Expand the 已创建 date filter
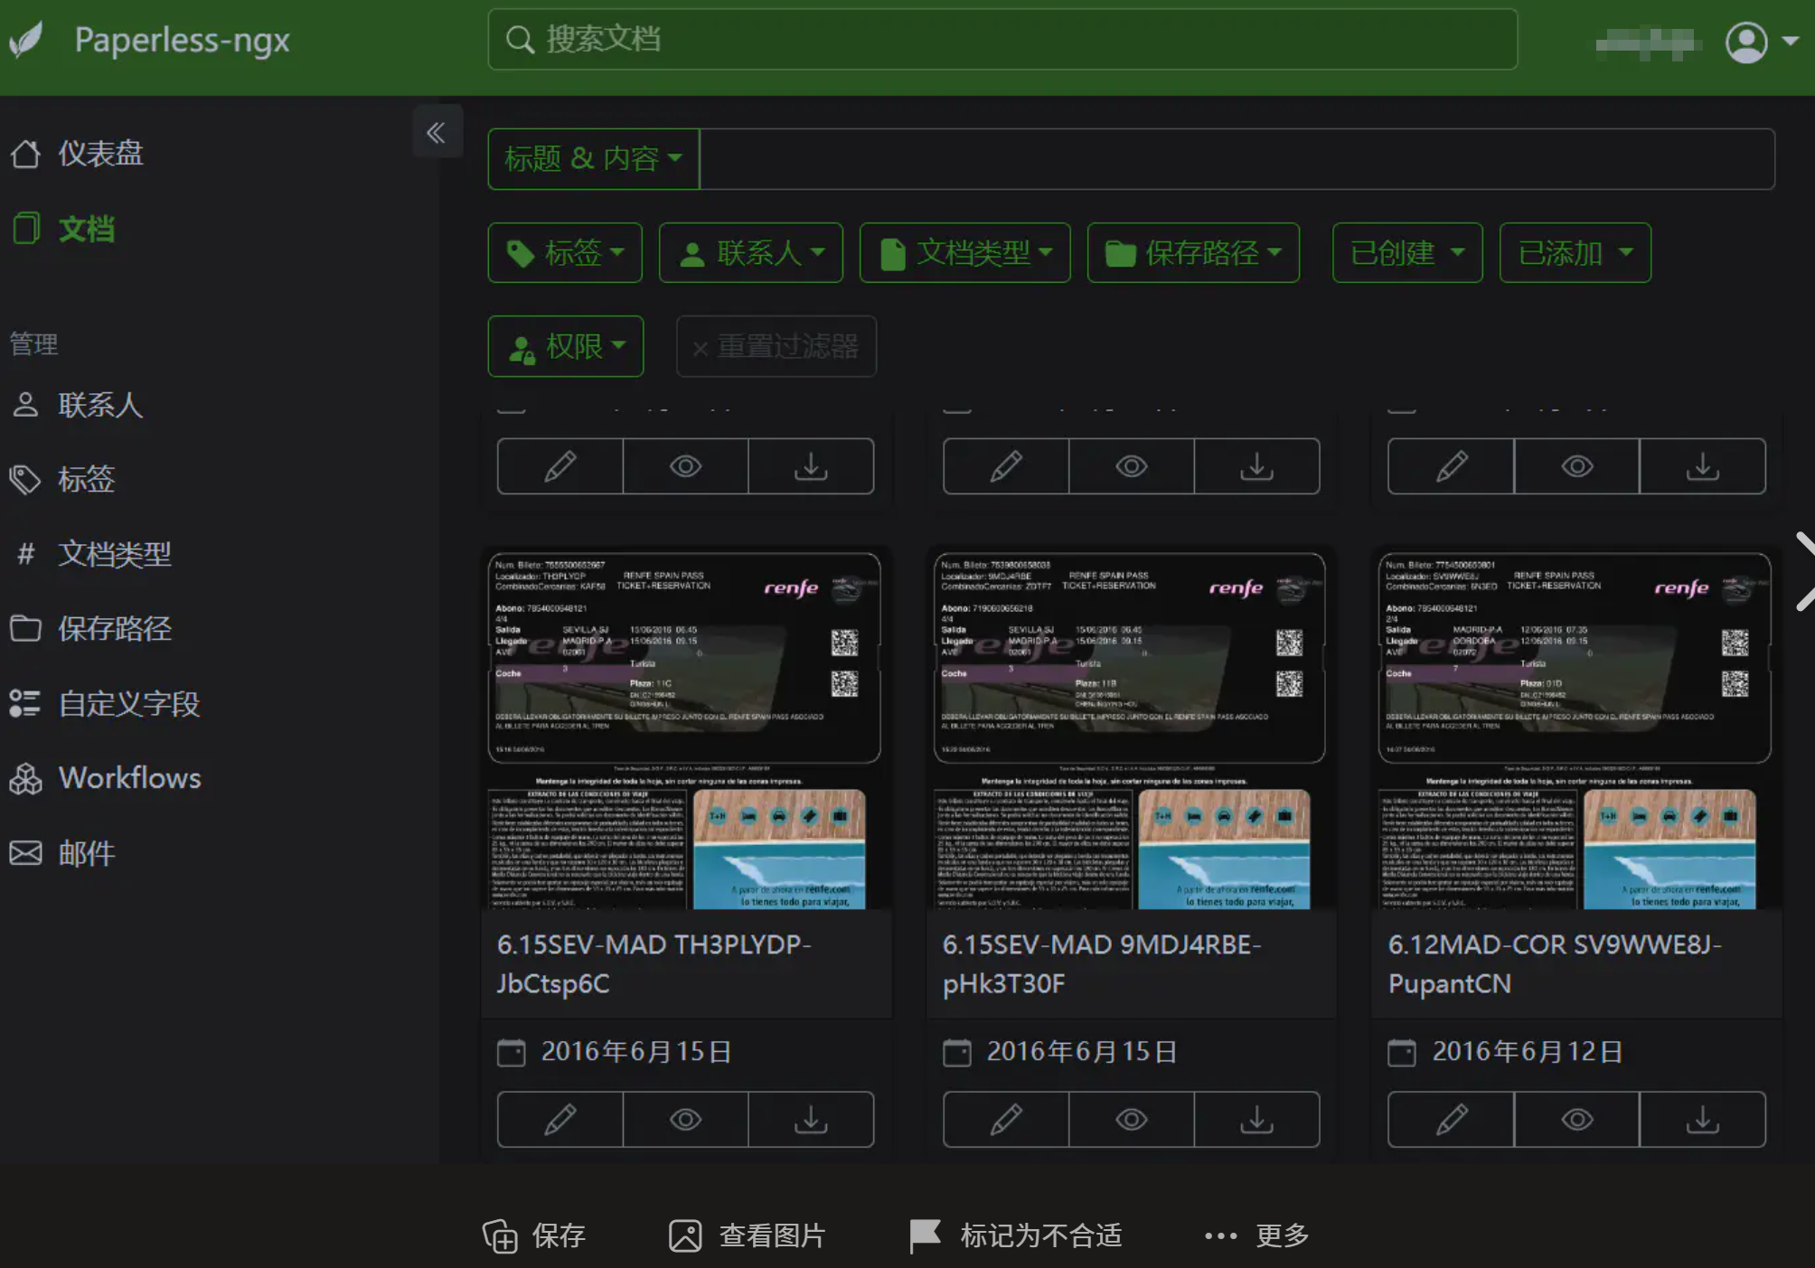The height and width of the screenshot is (1268, 1815). click(1407, 253)
